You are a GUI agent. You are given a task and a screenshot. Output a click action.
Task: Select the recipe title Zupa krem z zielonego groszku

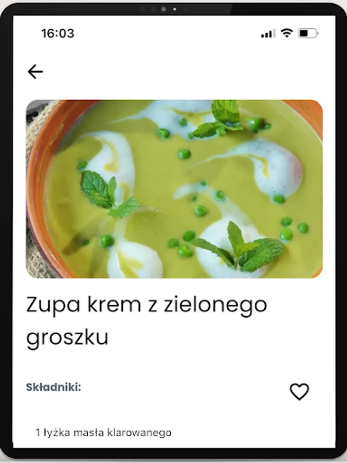click(x=147, y=320)
